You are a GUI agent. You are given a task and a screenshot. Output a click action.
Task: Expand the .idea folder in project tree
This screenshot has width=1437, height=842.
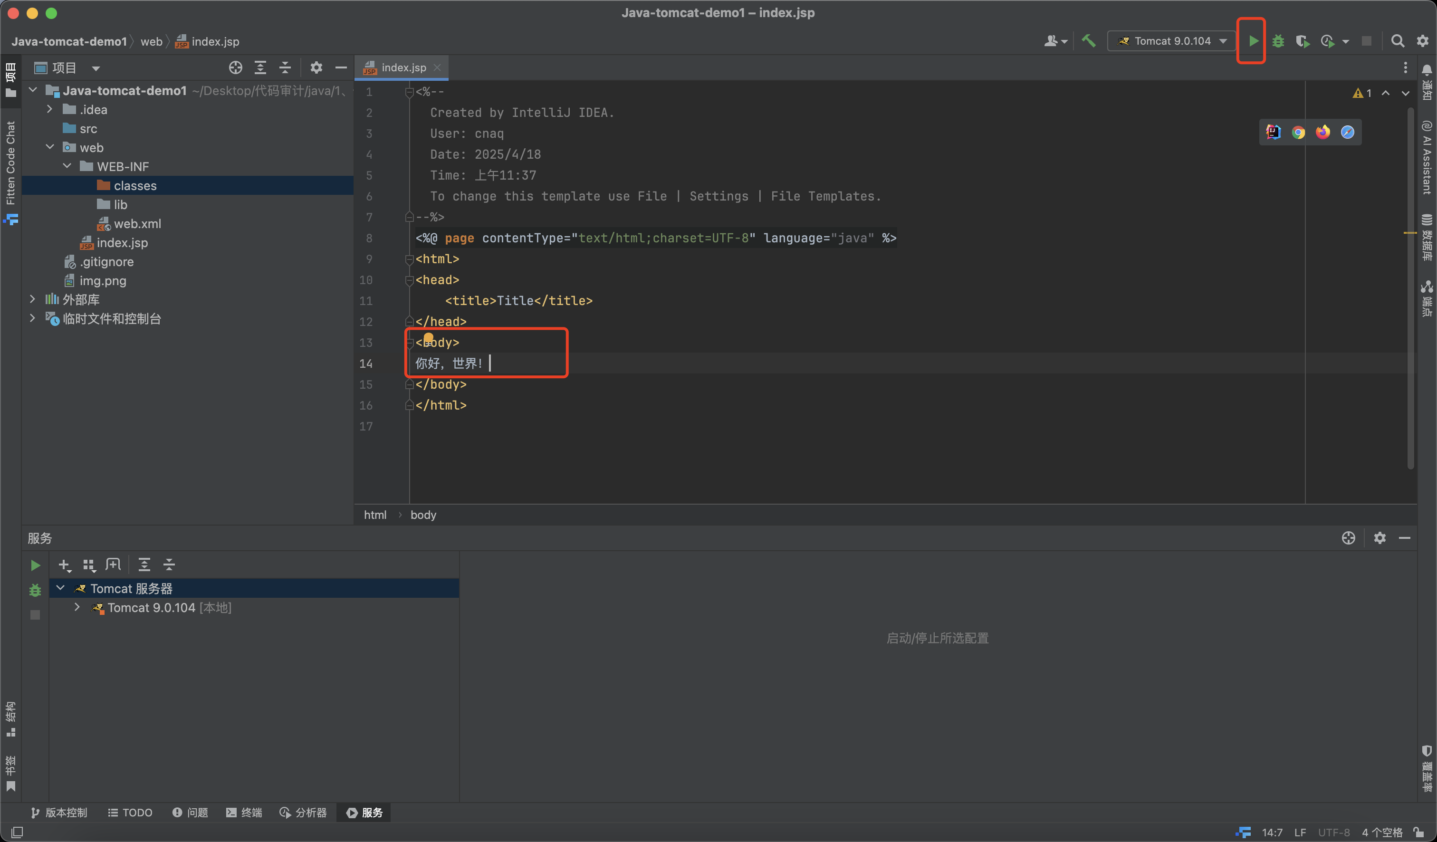[49, 109]
